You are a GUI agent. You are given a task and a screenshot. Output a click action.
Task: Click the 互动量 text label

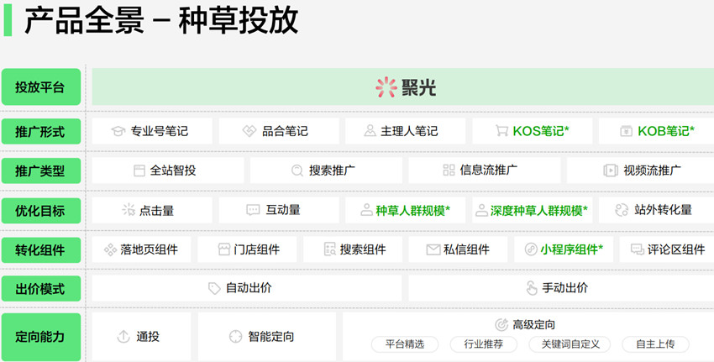click(283, 210)
